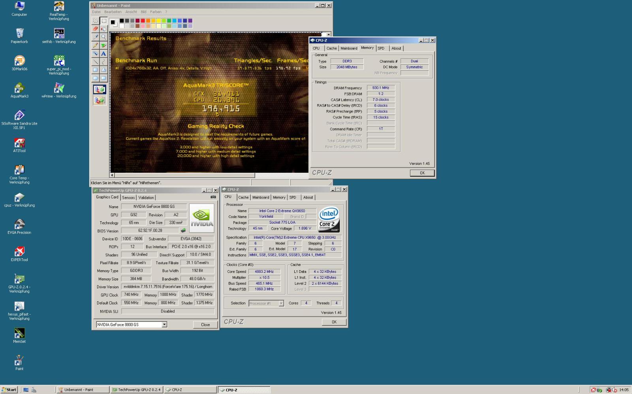Open SPD tab in CPU-Z memory window

(381, 48)
